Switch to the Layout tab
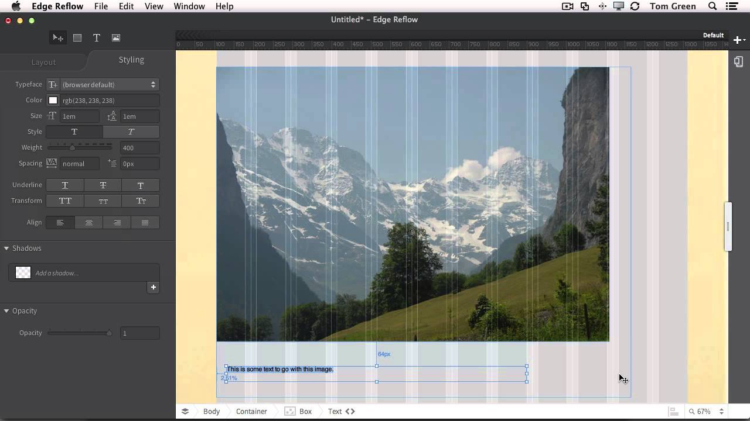750x421 pixels. tap(43, 62)
